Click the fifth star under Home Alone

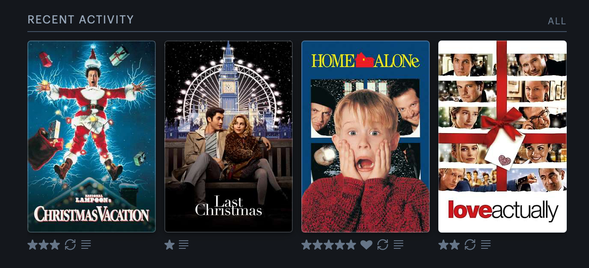(x=351, y=245)
